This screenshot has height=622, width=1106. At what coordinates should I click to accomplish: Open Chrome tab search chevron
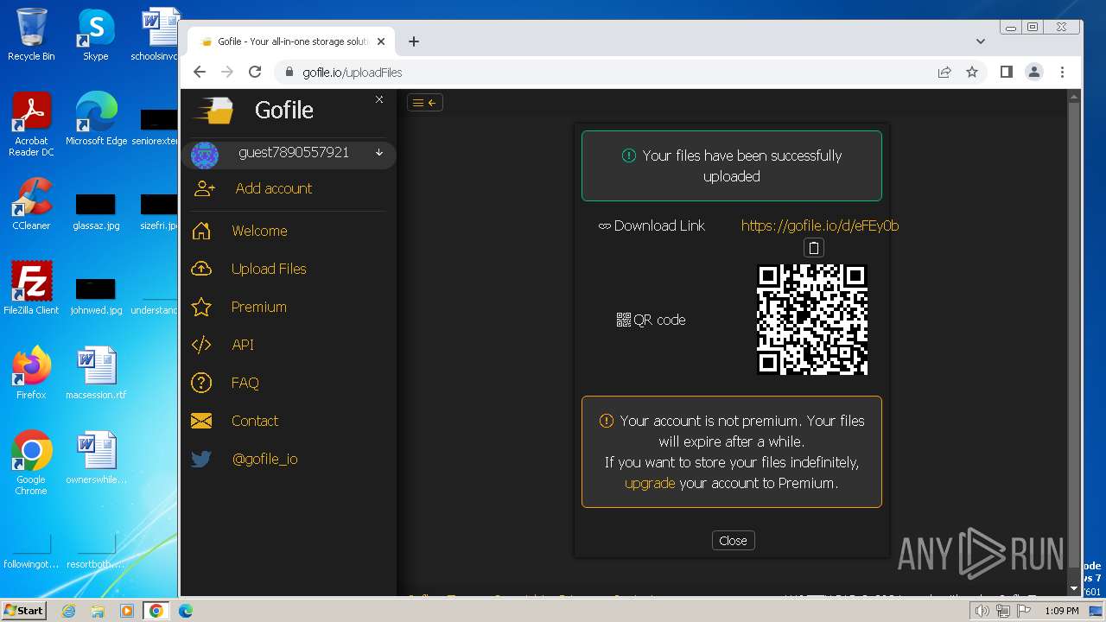pos(981,41)
